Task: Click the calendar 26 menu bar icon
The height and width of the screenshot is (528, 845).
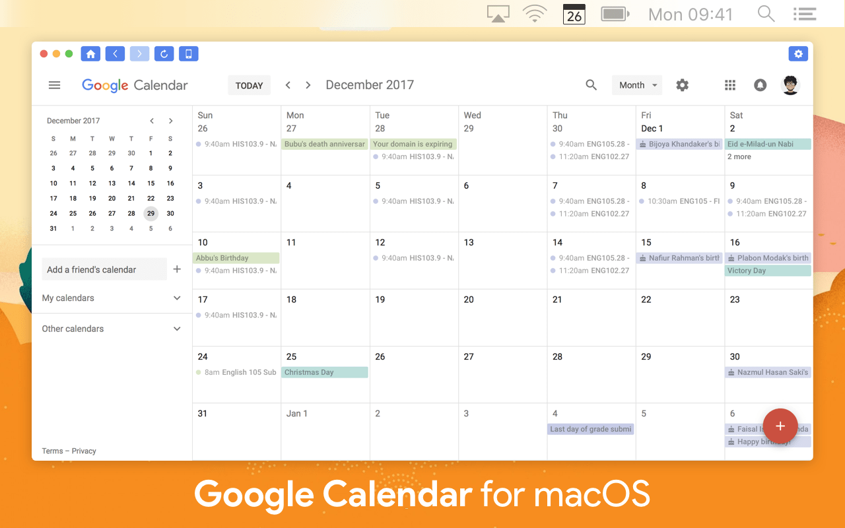Action: pyautogui.click(x=574, y=14)
